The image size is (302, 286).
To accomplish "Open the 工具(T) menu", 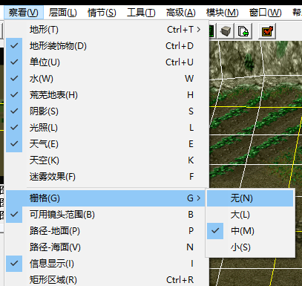I will tap(141, 13).
